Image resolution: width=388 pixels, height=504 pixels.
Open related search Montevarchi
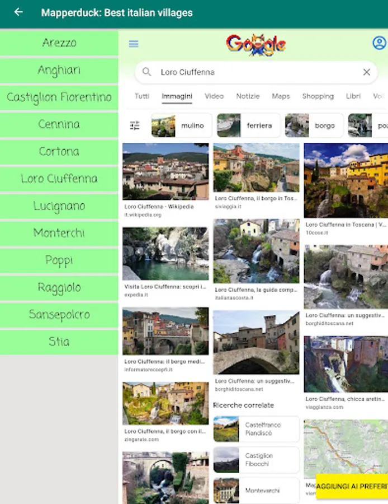point(256,490)
